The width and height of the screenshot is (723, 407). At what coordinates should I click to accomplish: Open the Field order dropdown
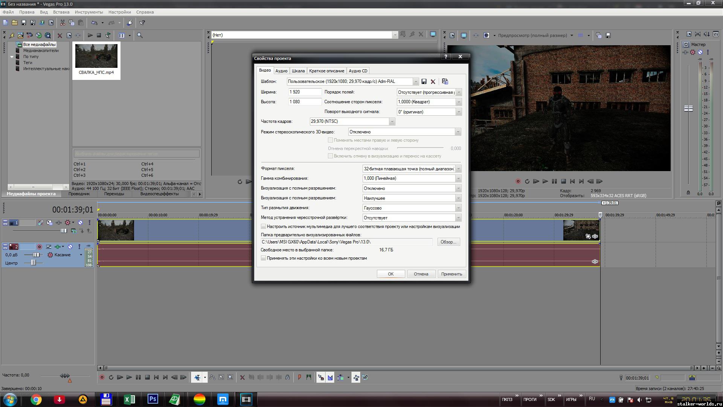[x=459, y=92]
